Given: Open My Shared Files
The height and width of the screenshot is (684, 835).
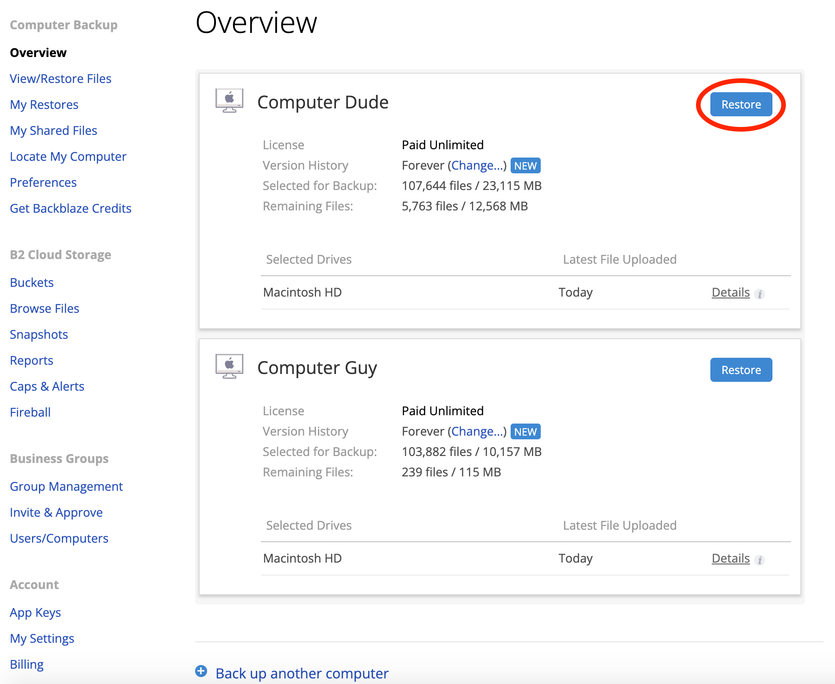Looking at the screenshot, I should (54, 131).
